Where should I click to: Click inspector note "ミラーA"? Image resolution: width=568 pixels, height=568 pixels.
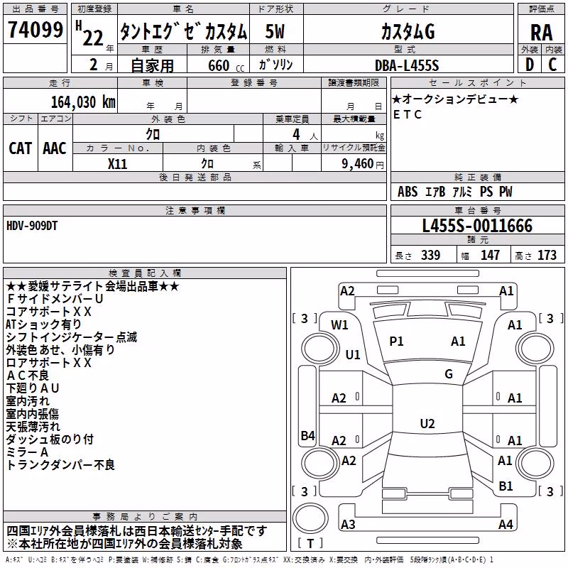[27, 452]
